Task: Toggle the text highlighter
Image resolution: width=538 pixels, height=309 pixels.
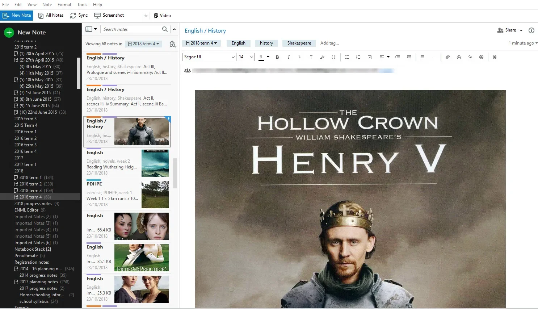Action: (x=322, y=57)
